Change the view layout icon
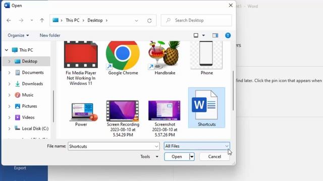This screenshot has height=181, width=323. pyautogui.click(x=196, y=36)
